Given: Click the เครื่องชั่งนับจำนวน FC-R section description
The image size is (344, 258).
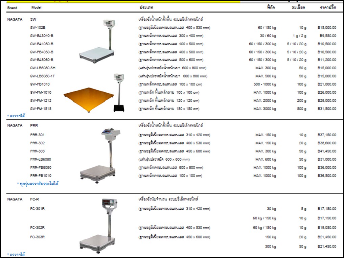Looking at the screenshot, I should coord(168,199).
